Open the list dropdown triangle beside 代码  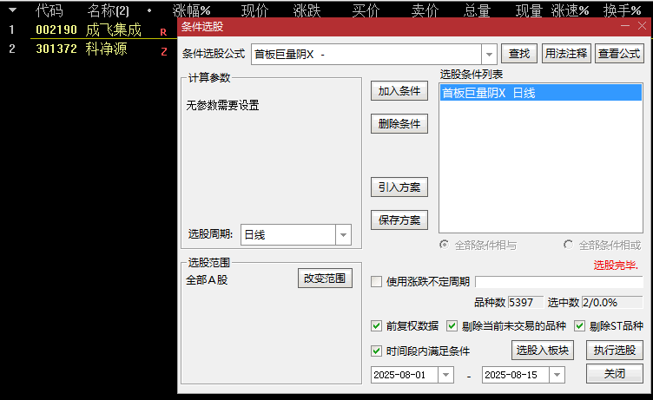coord(13,10)
